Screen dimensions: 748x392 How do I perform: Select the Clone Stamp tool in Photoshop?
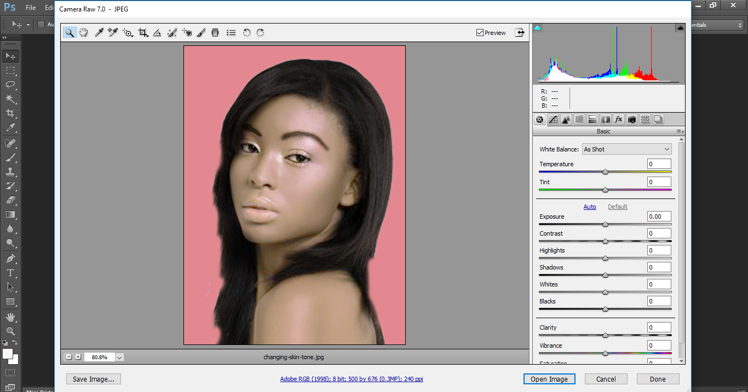(x=10, y=171)
